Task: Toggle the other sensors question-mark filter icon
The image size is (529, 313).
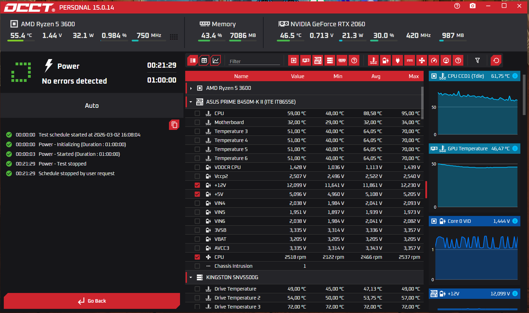Action: click(x=458, y=60)
